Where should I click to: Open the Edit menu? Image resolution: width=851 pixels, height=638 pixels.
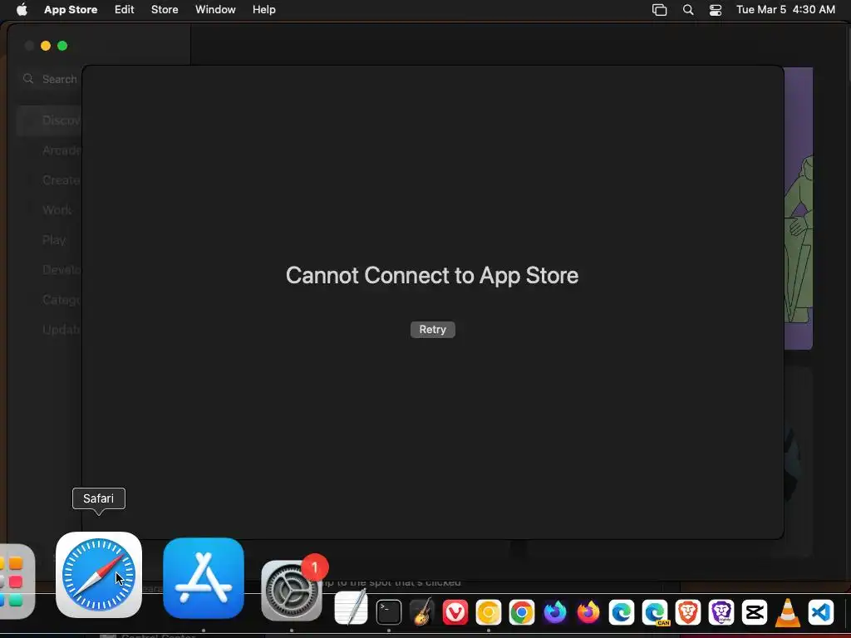(125, 10)
